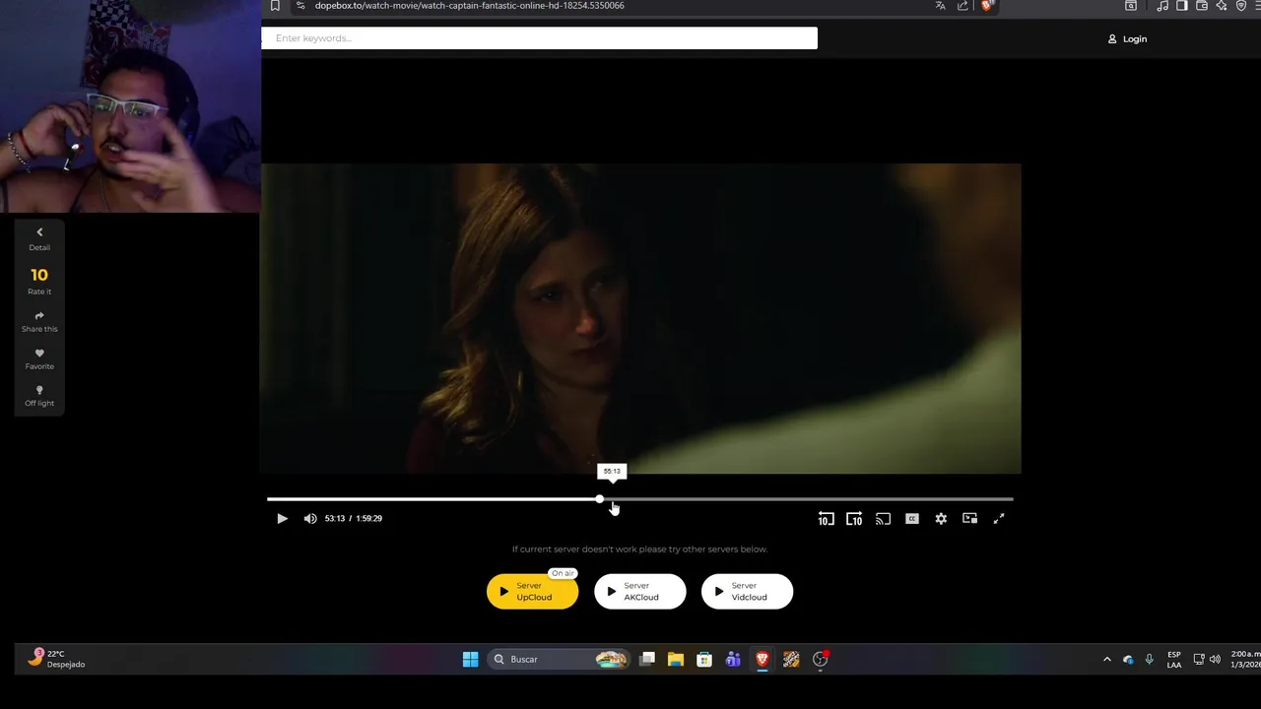Toggle closed captions CC icon
The height and width of the screenshot is (709, 1261).
click(912, 519)
